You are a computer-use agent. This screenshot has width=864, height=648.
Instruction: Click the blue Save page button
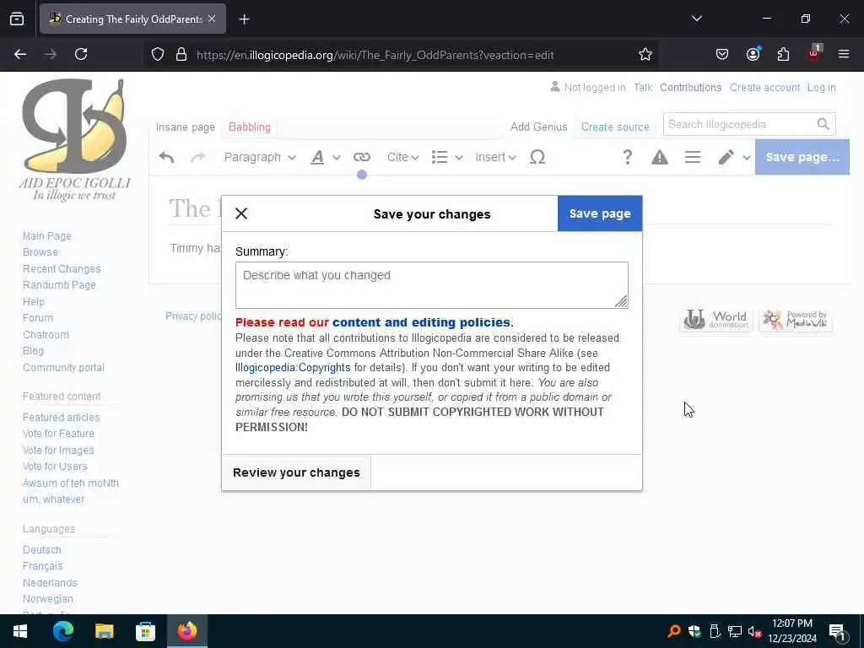click(x=600, y=213)
